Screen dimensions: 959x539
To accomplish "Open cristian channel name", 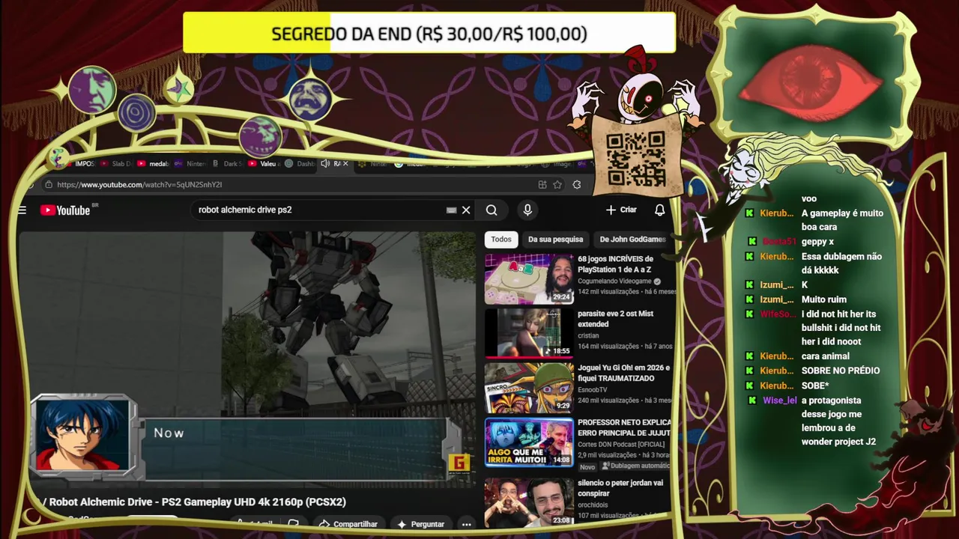I will click(x=588, y=336).
